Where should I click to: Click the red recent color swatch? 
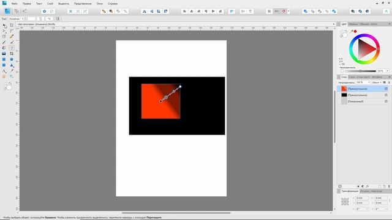click(x=355, y=31)
